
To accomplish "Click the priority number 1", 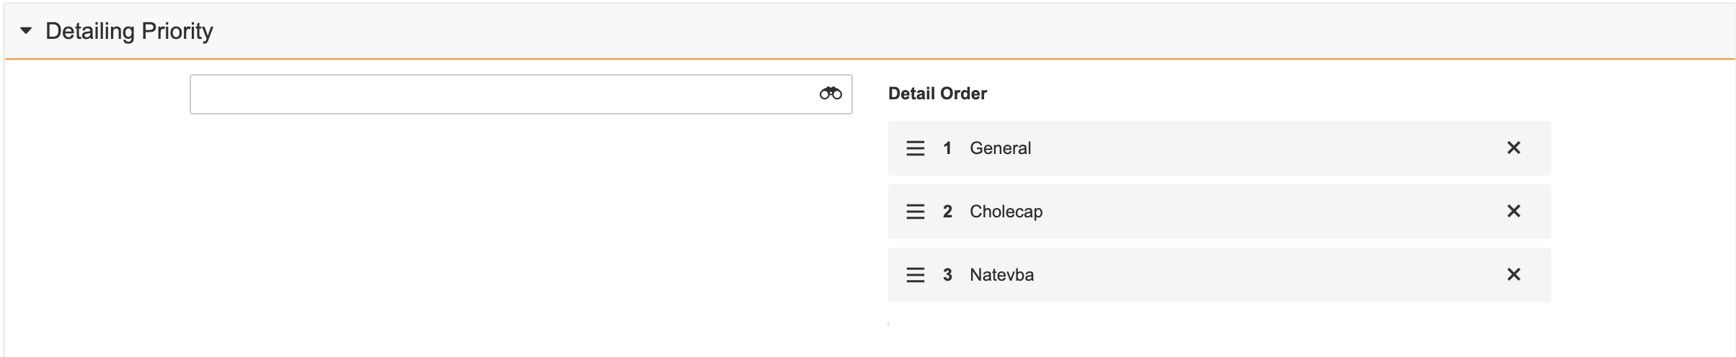I will [x=947, y=148].
